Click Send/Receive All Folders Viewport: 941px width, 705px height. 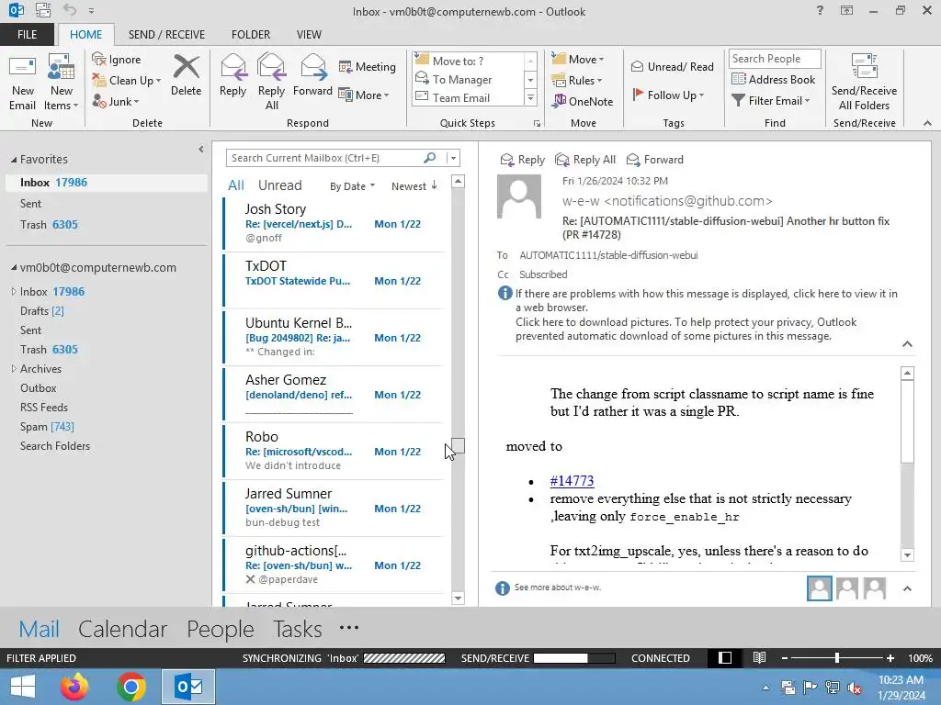[864, 82]
